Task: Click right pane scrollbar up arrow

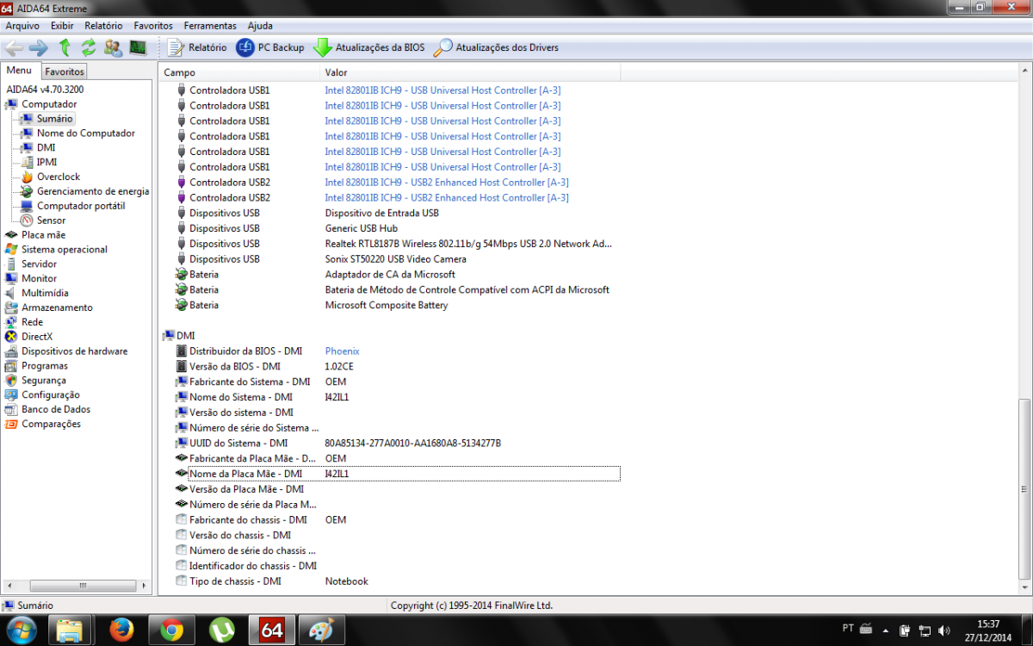Action: tap(1024, 70)
